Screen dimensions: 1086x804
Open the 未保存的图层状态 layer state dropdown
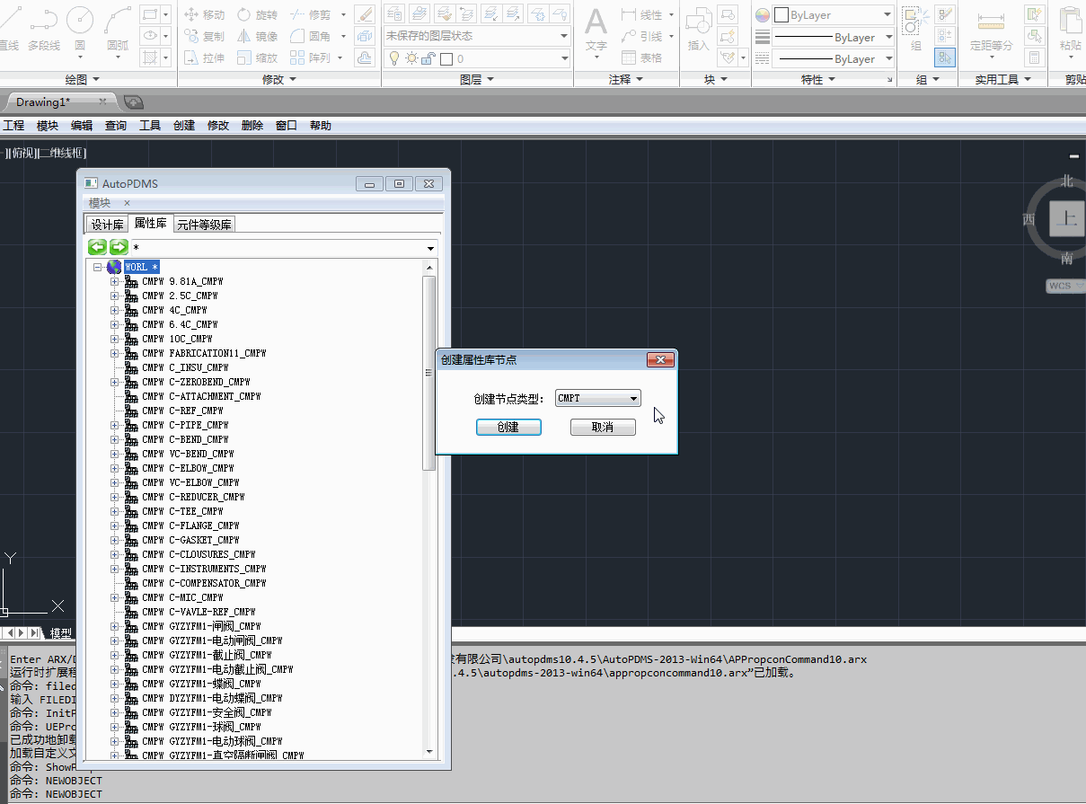pyautogui.click(x=477, y=36)
